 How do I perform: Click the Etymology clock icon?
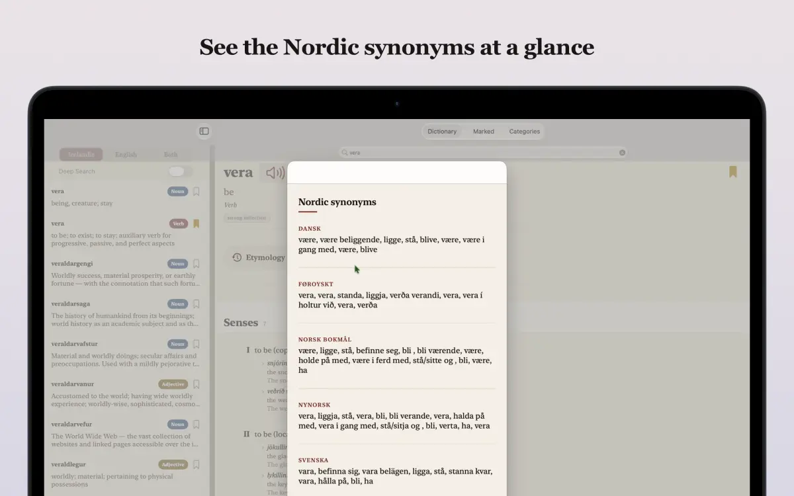pyautogui.click(x=237, y=257)
